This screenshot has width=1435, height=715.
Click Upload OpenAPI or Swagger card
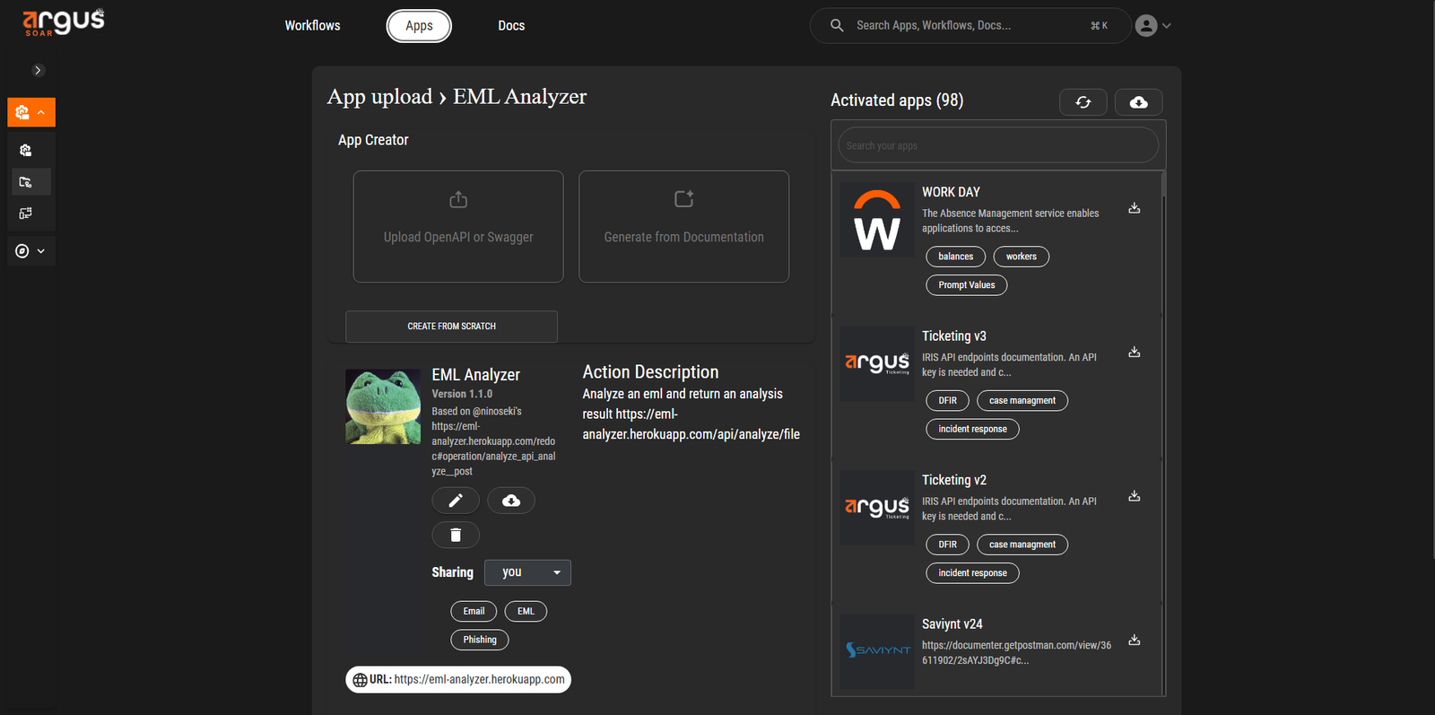pos(458,227)
